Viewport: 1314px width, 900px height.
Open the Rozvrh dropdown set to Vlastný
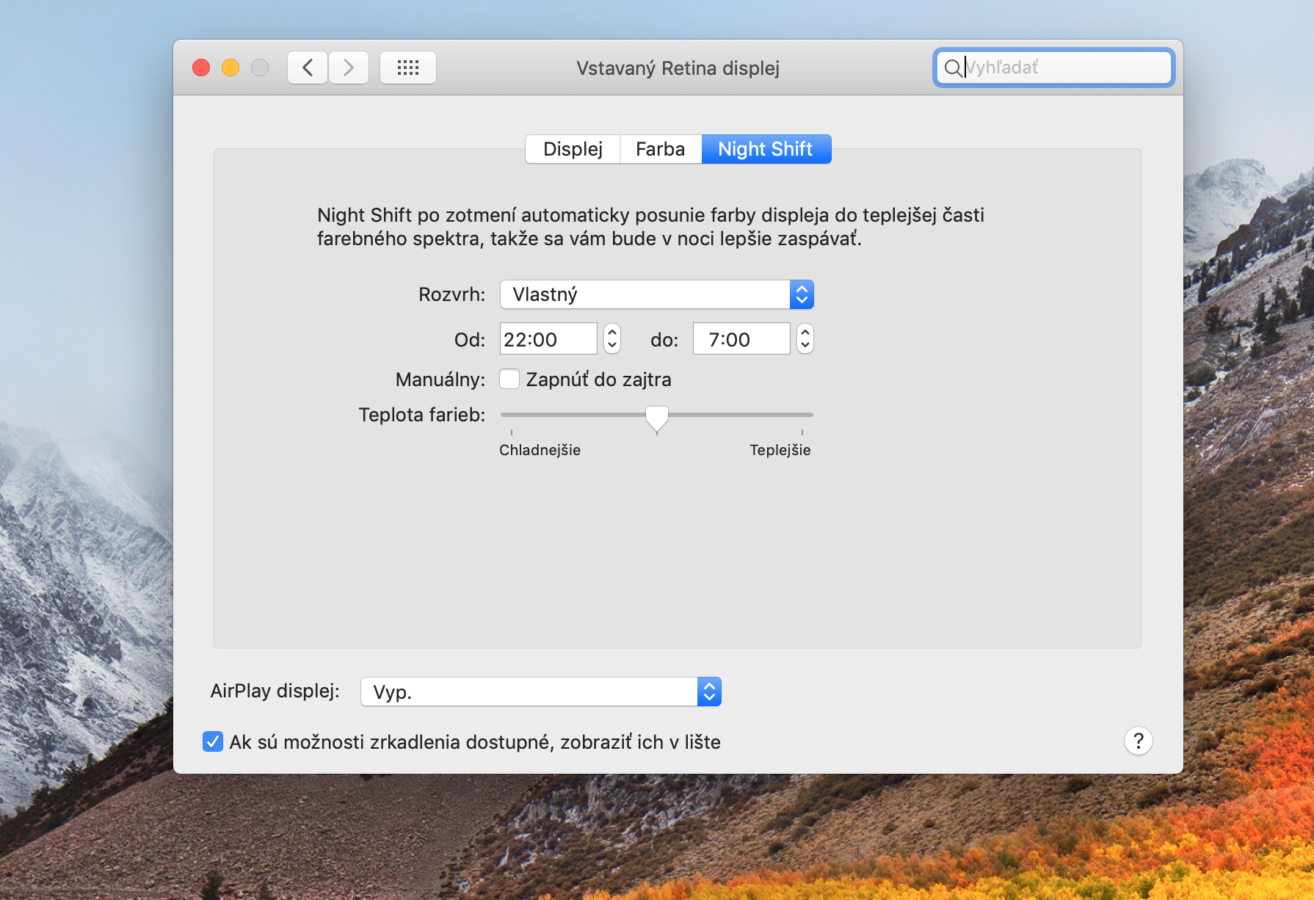(x=657, y=294)
